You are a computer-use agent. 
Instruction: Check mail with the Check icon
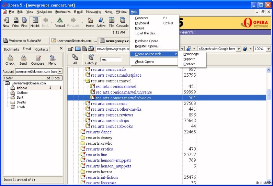pos(10,60)
